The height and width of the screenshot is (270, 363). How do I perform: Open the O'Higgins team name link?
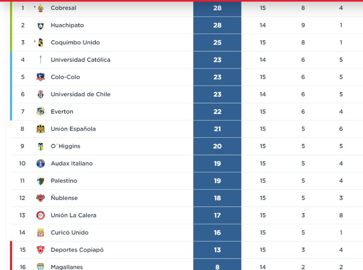(66, 146)
